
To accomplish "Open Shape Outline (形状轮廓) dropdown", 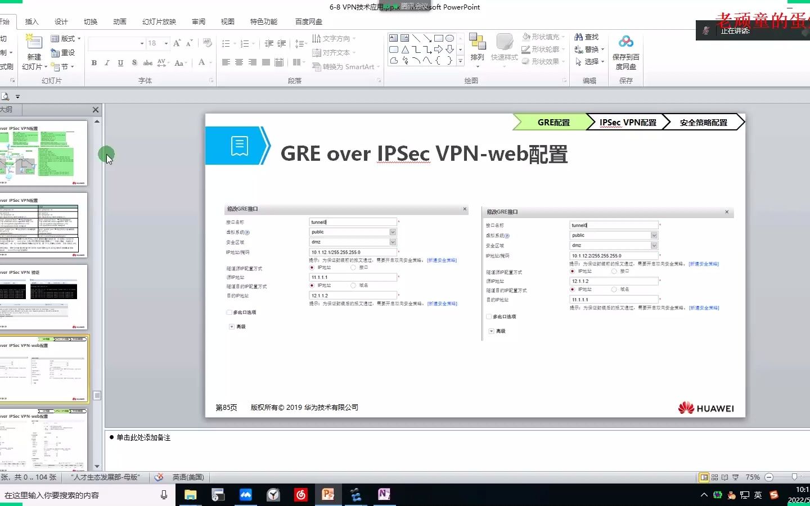I will [543, 49].
